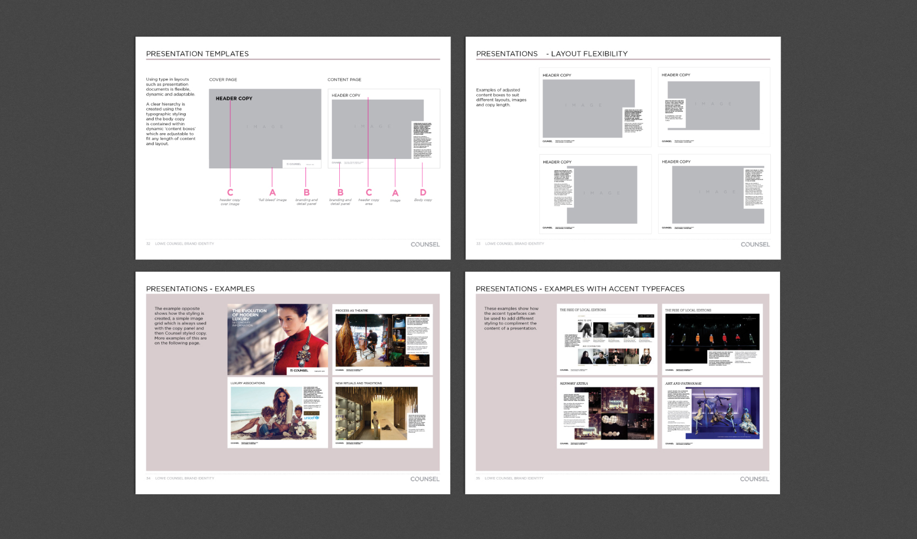Select Rise of Local Editions slide with runway photo
917x539 pixels.
[712, 340]
